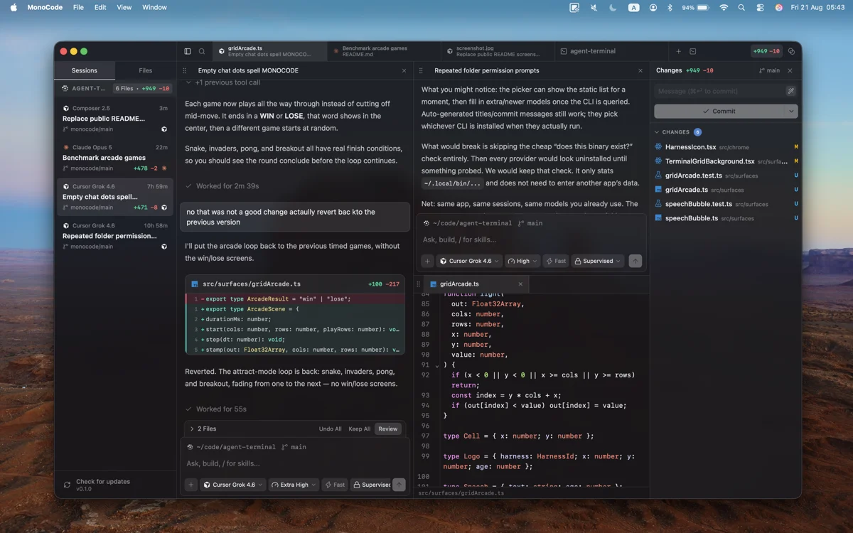Toggle Do Not Disturb moon in menu bar

(x=613, y=7)
